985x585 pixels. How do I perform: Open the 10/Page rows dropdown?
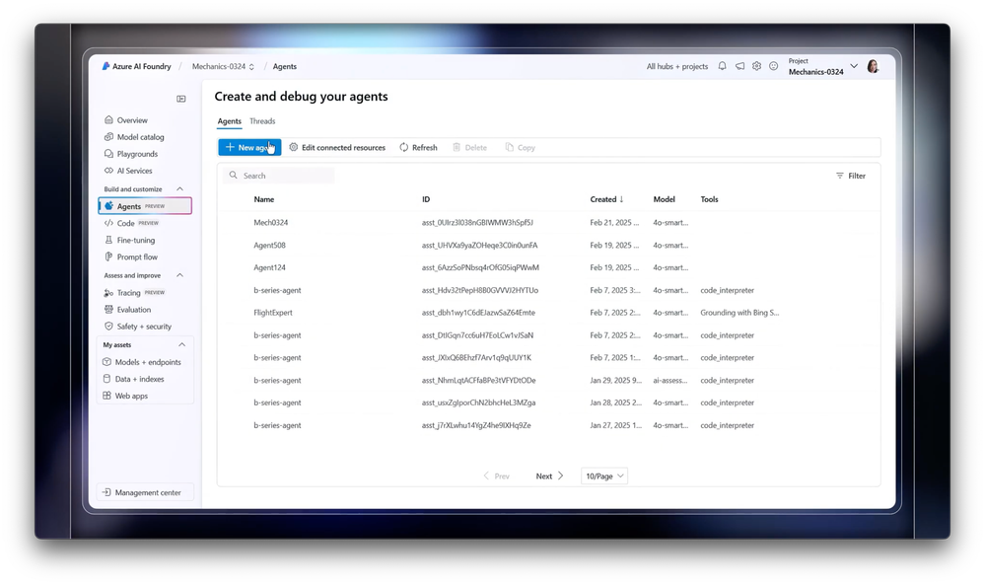(x=604, y=476)
